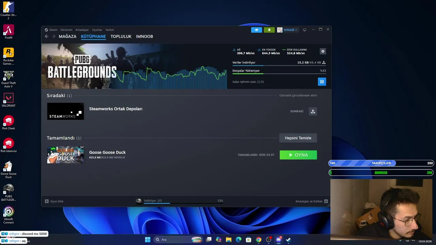Click the PUBG Battlegrounds banner image
Viewport: 436px width, 245px height.
[x=134, y=66]
